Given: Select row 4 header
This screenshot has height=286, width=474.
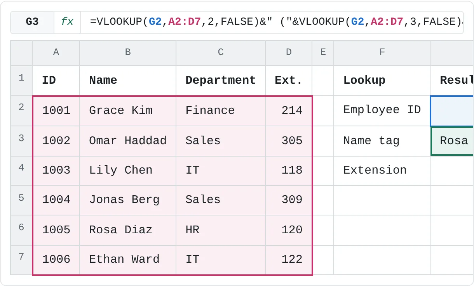Looking at the screenshot, I should coord(21,171).
